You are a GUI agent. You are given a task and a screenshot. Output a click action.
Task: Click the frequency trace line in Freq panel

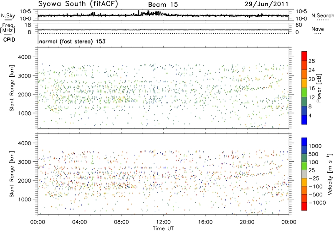(163, 30)
